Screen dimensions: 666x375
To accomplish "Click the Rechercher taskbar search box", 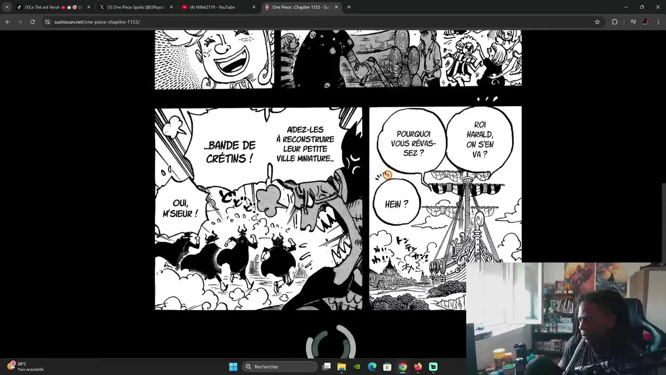I will (280, 367).
